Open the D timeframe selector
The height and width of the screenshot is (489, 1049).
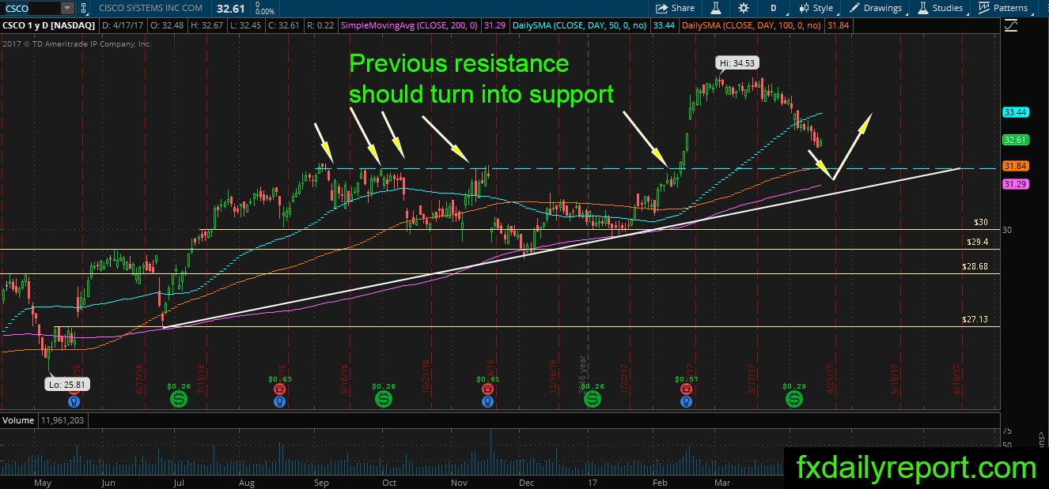click(x=773, y=8)
